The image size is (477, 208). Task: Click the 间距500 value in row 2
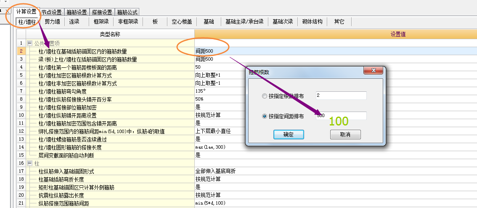[204, 51]
